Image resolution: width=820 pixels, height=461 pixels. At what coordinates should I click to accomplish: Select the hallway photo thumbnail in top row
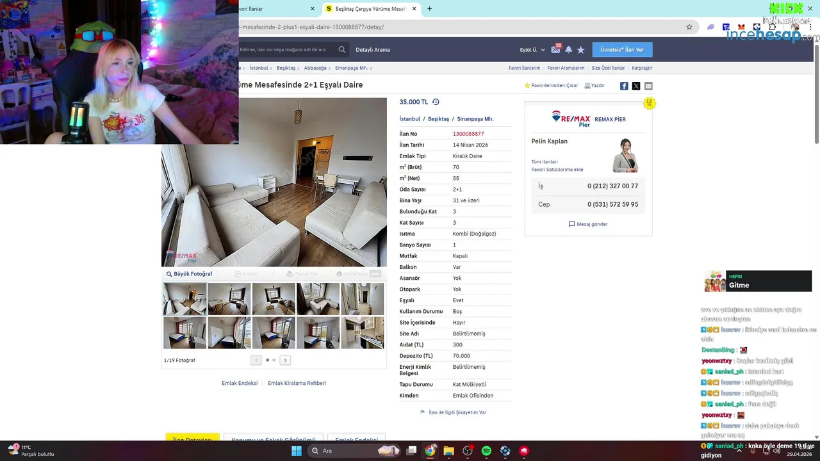[x=362, y=299]
